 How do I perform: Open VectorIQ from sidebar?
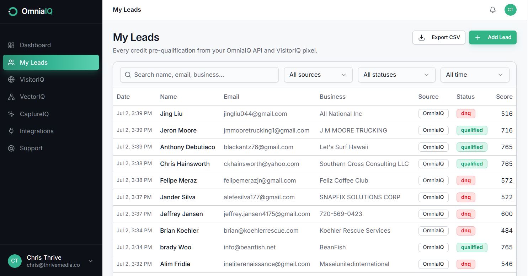[51, 97]
